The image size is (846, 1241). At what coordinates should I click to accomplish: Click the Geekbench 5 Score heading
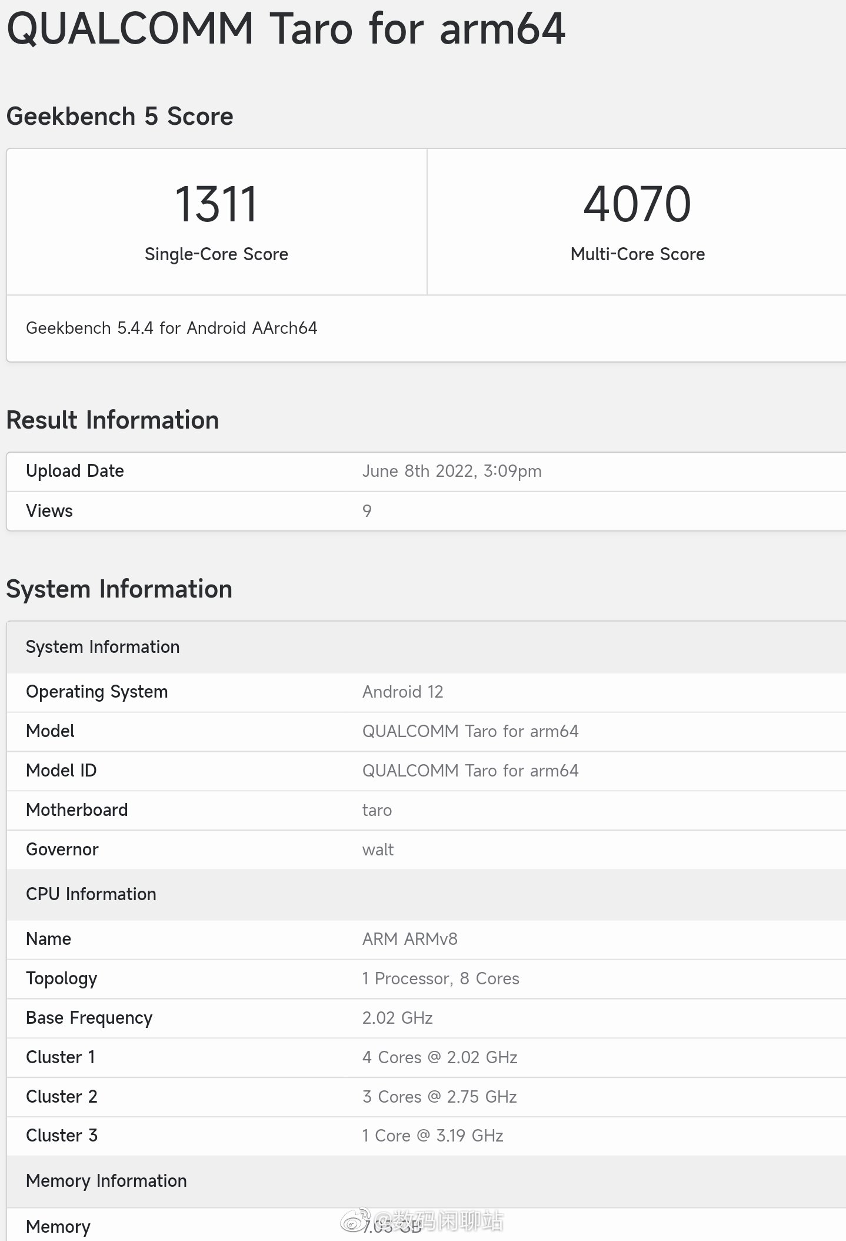119,116
